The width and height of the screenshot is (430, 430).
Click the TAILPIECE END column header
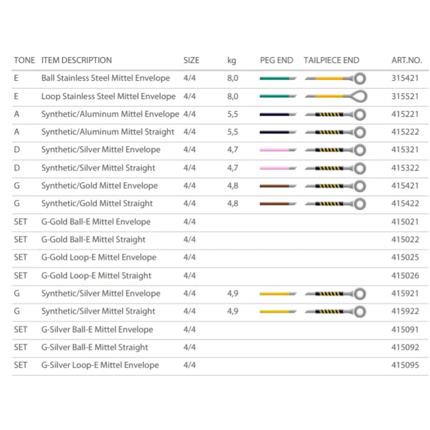(331, 60)
